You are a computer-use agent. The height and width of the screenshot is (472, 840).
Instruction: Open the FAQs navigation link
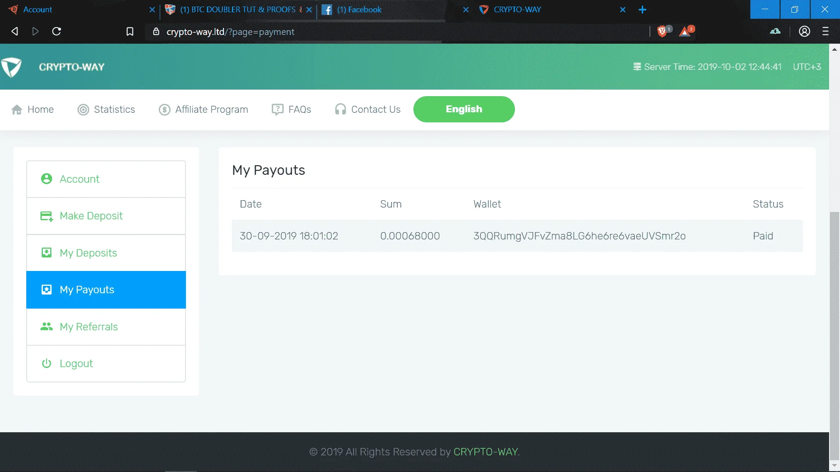[x=300, y=109]
